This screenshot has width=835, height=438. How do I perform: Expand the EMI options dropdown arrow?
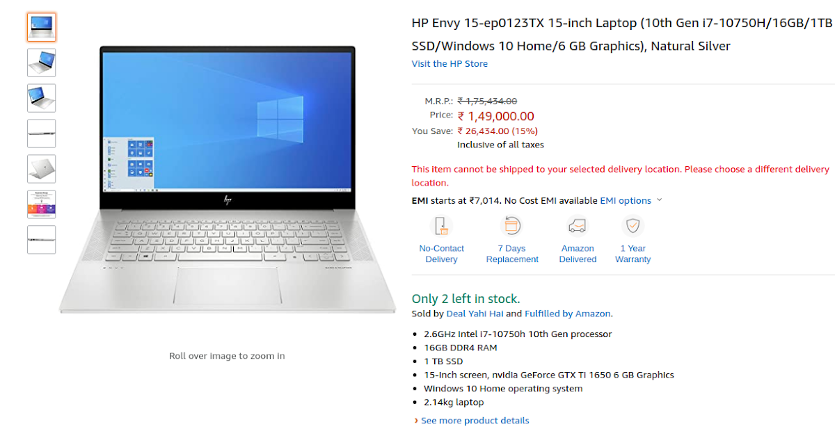(x=660, y=200)
